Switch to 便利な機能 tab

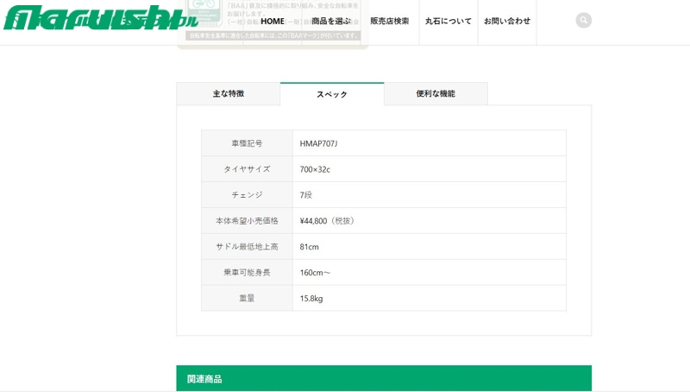(436, 94)
